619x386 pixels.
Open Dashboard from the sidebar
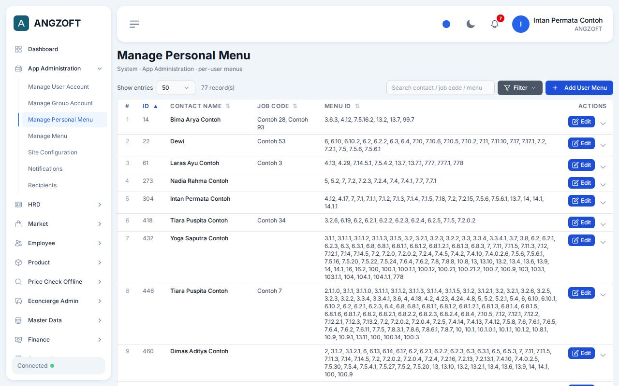click(x=59, y=49)
